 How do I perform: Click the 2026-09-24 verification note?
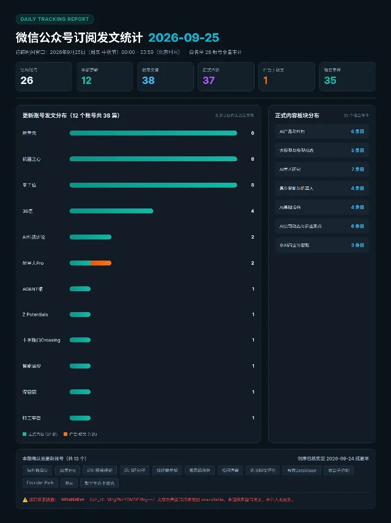tap(333, 459)
